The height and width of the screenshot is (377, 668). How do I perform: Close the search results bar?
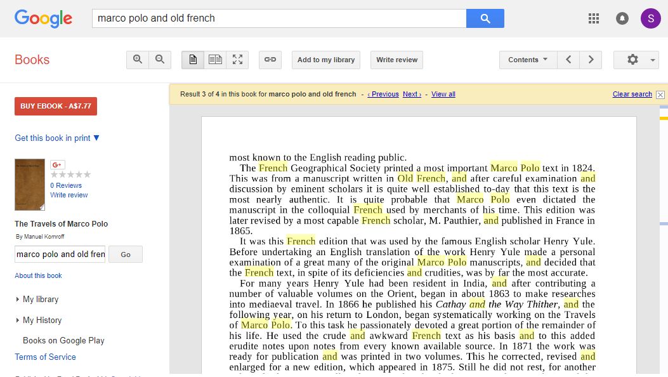pyautogui.click(x=660, y=95)
